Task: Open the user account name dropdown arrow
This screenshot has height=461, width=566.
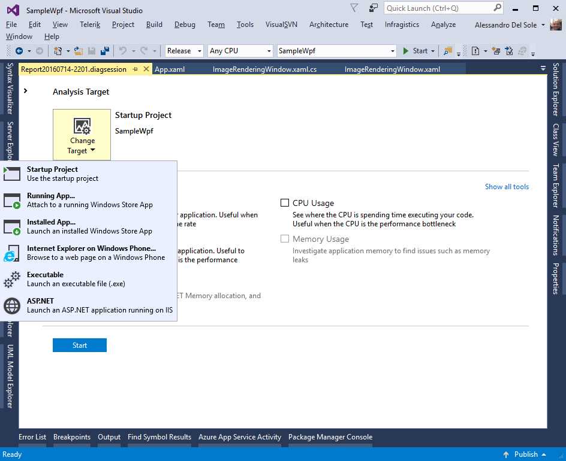Action: pos(543,25)
